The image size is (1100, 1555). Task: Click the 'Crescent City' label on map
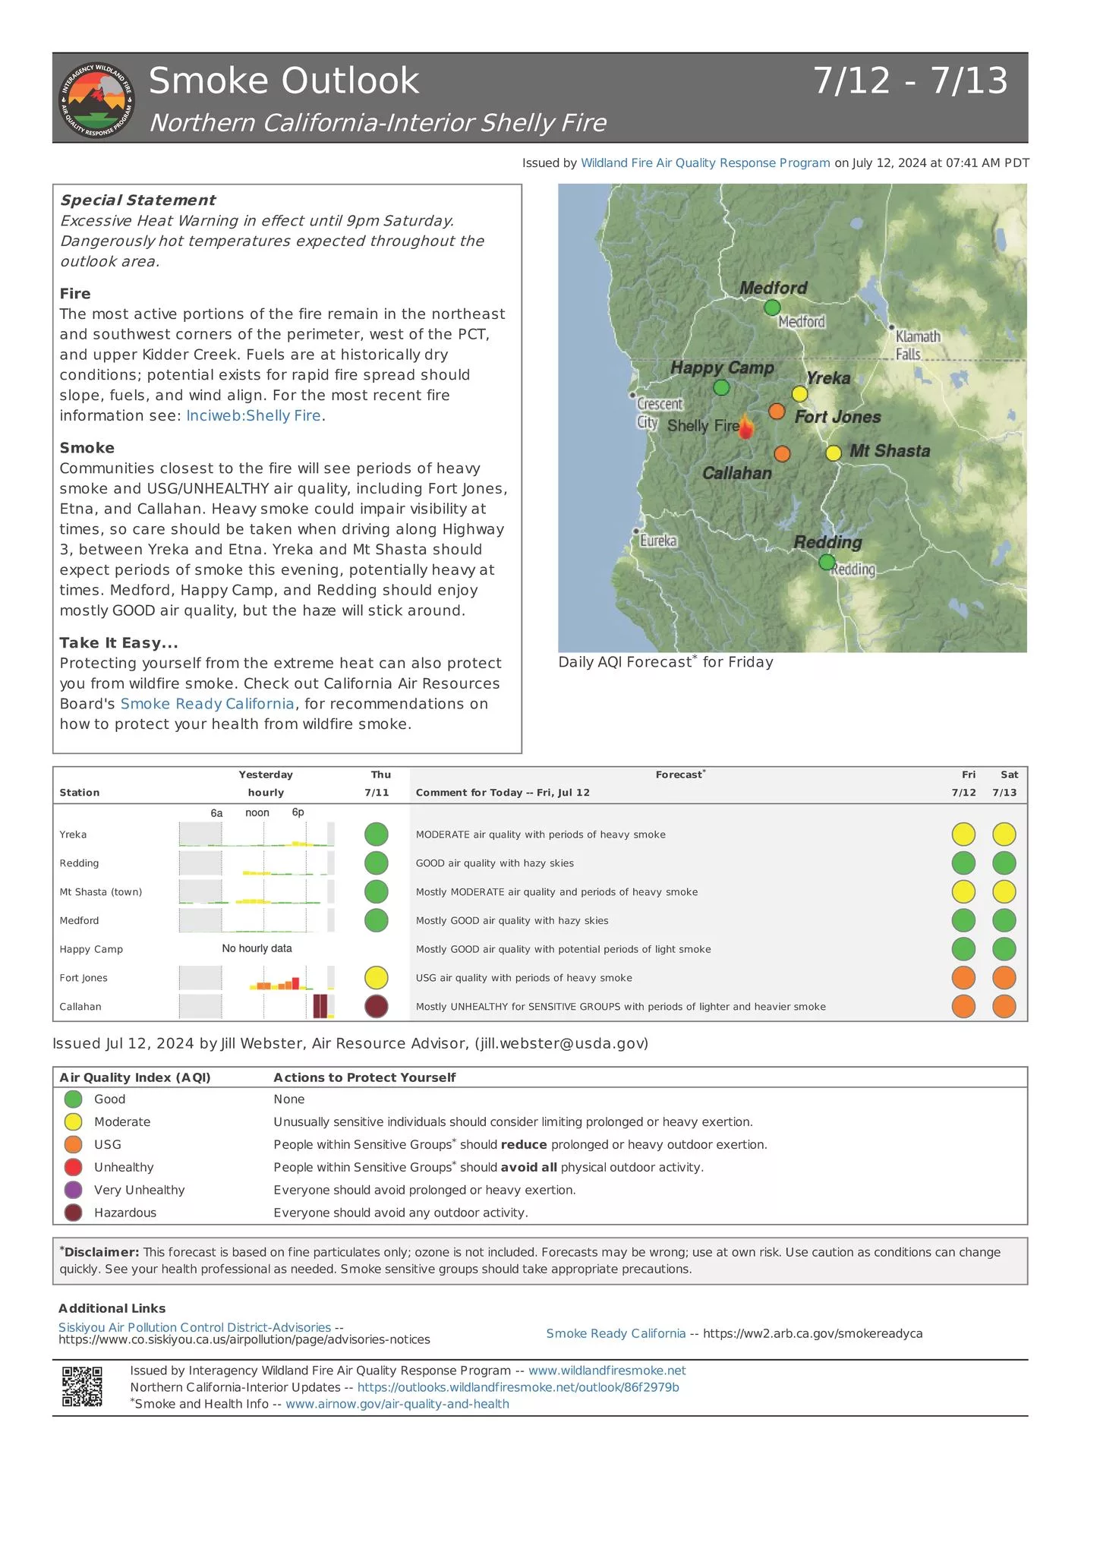click(x=660, y=413)
